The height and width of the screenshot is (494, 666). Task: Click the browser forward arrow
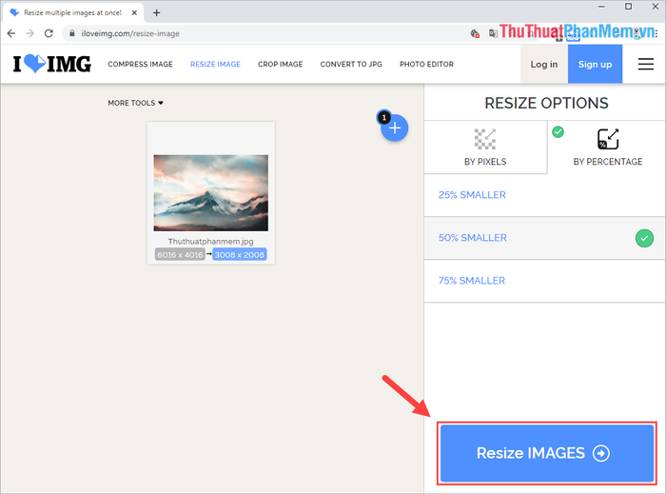click(x=29, y=33)
